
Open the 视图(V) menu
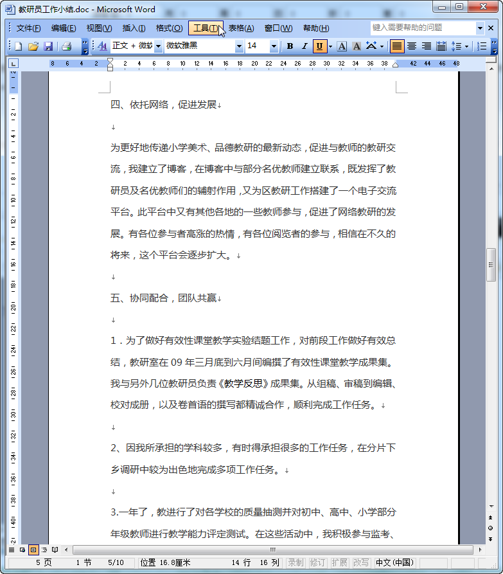click(99, 28)
